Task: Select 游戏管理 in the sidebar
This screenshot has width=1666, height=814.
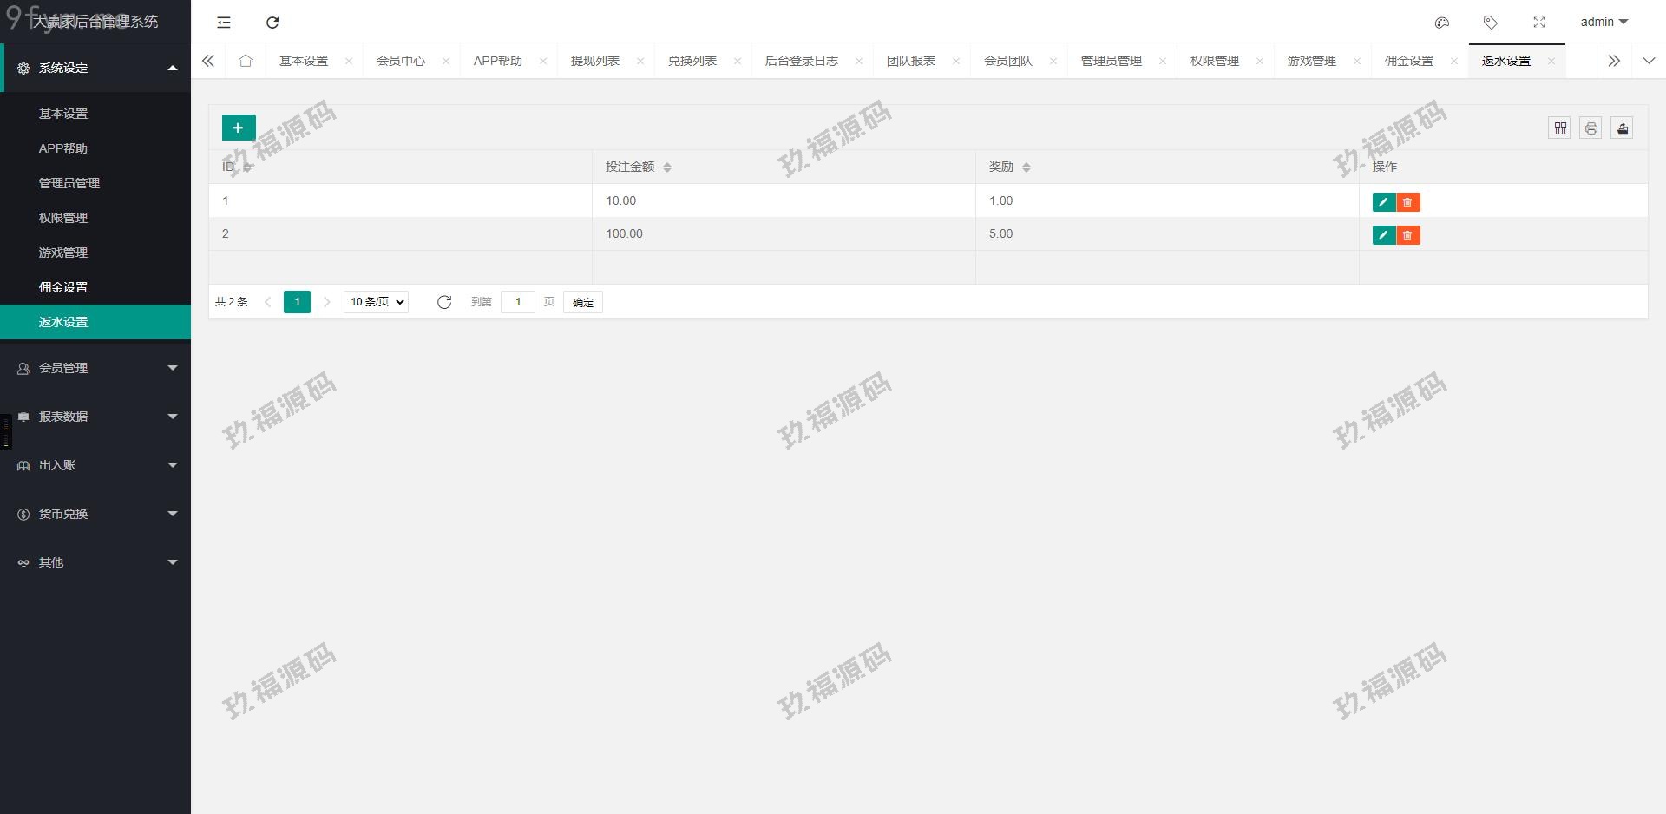Action: pos(63,253)
